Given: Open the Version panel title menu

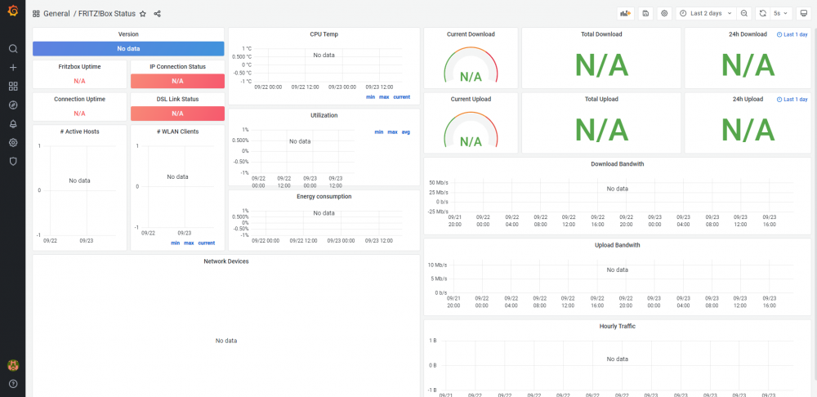Looking at the screenshot, I should pos(128,34).
